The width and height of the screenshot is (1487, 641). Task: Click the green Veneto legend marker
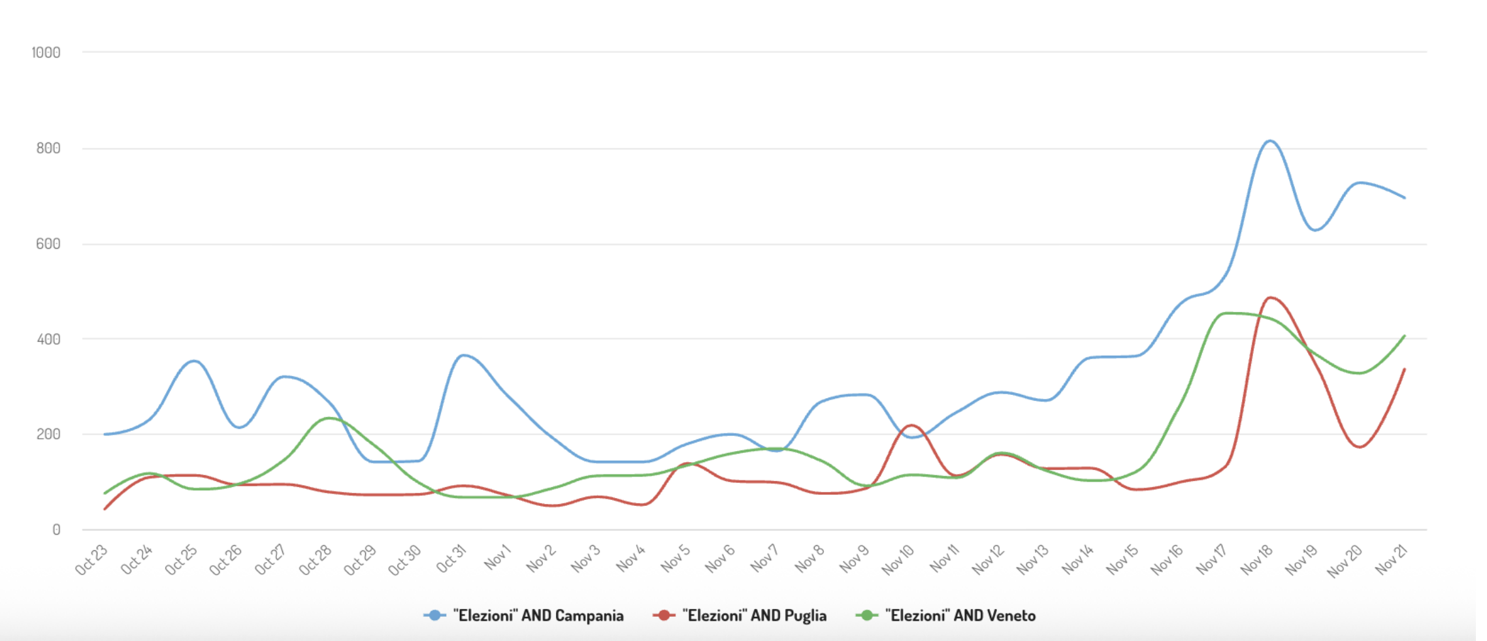point(867,616)
